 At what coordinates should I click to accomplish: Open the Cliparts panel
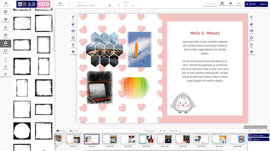6,28
